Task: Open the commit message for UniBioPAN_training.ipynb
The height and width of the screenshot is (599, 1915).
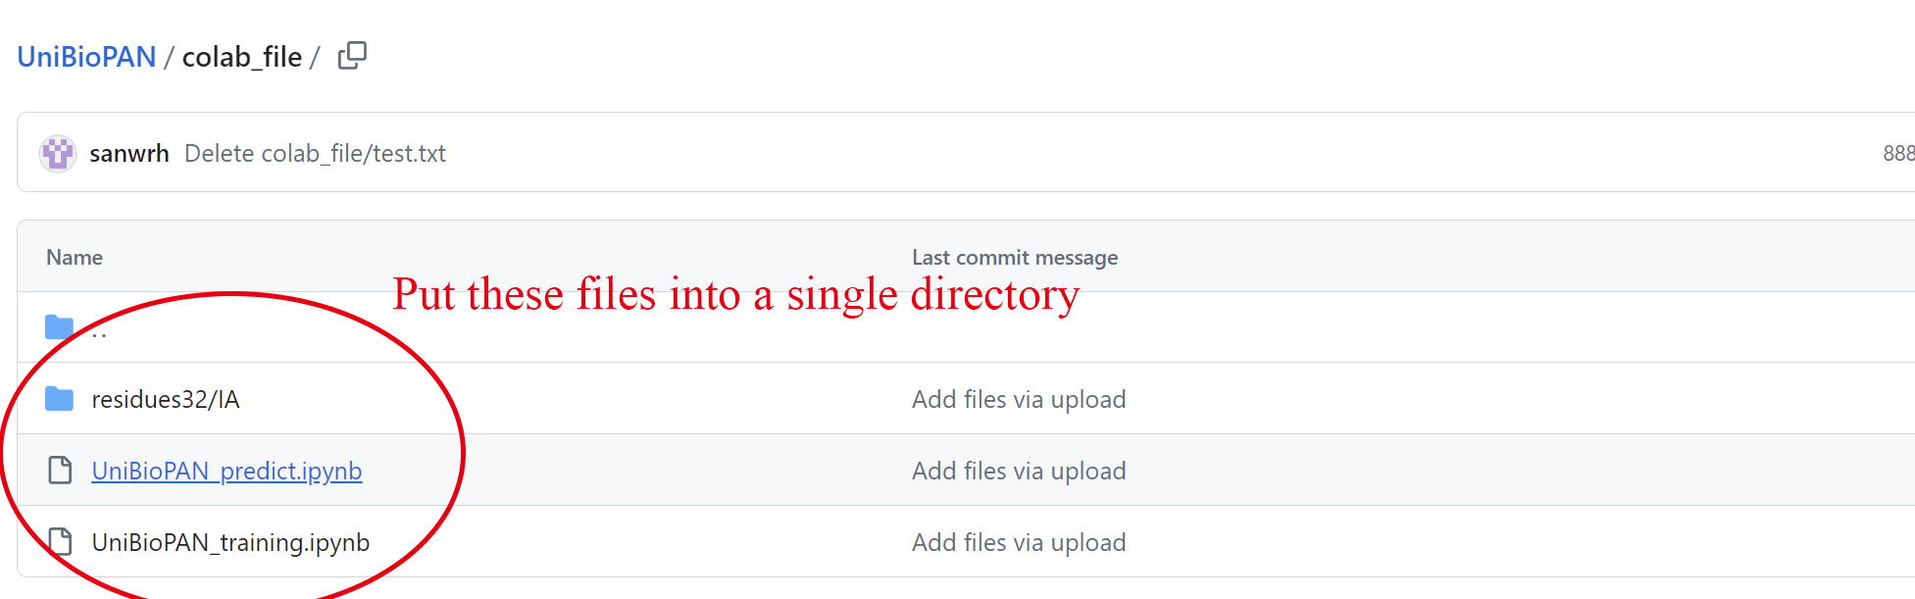Action: (x=1018, y=542)
